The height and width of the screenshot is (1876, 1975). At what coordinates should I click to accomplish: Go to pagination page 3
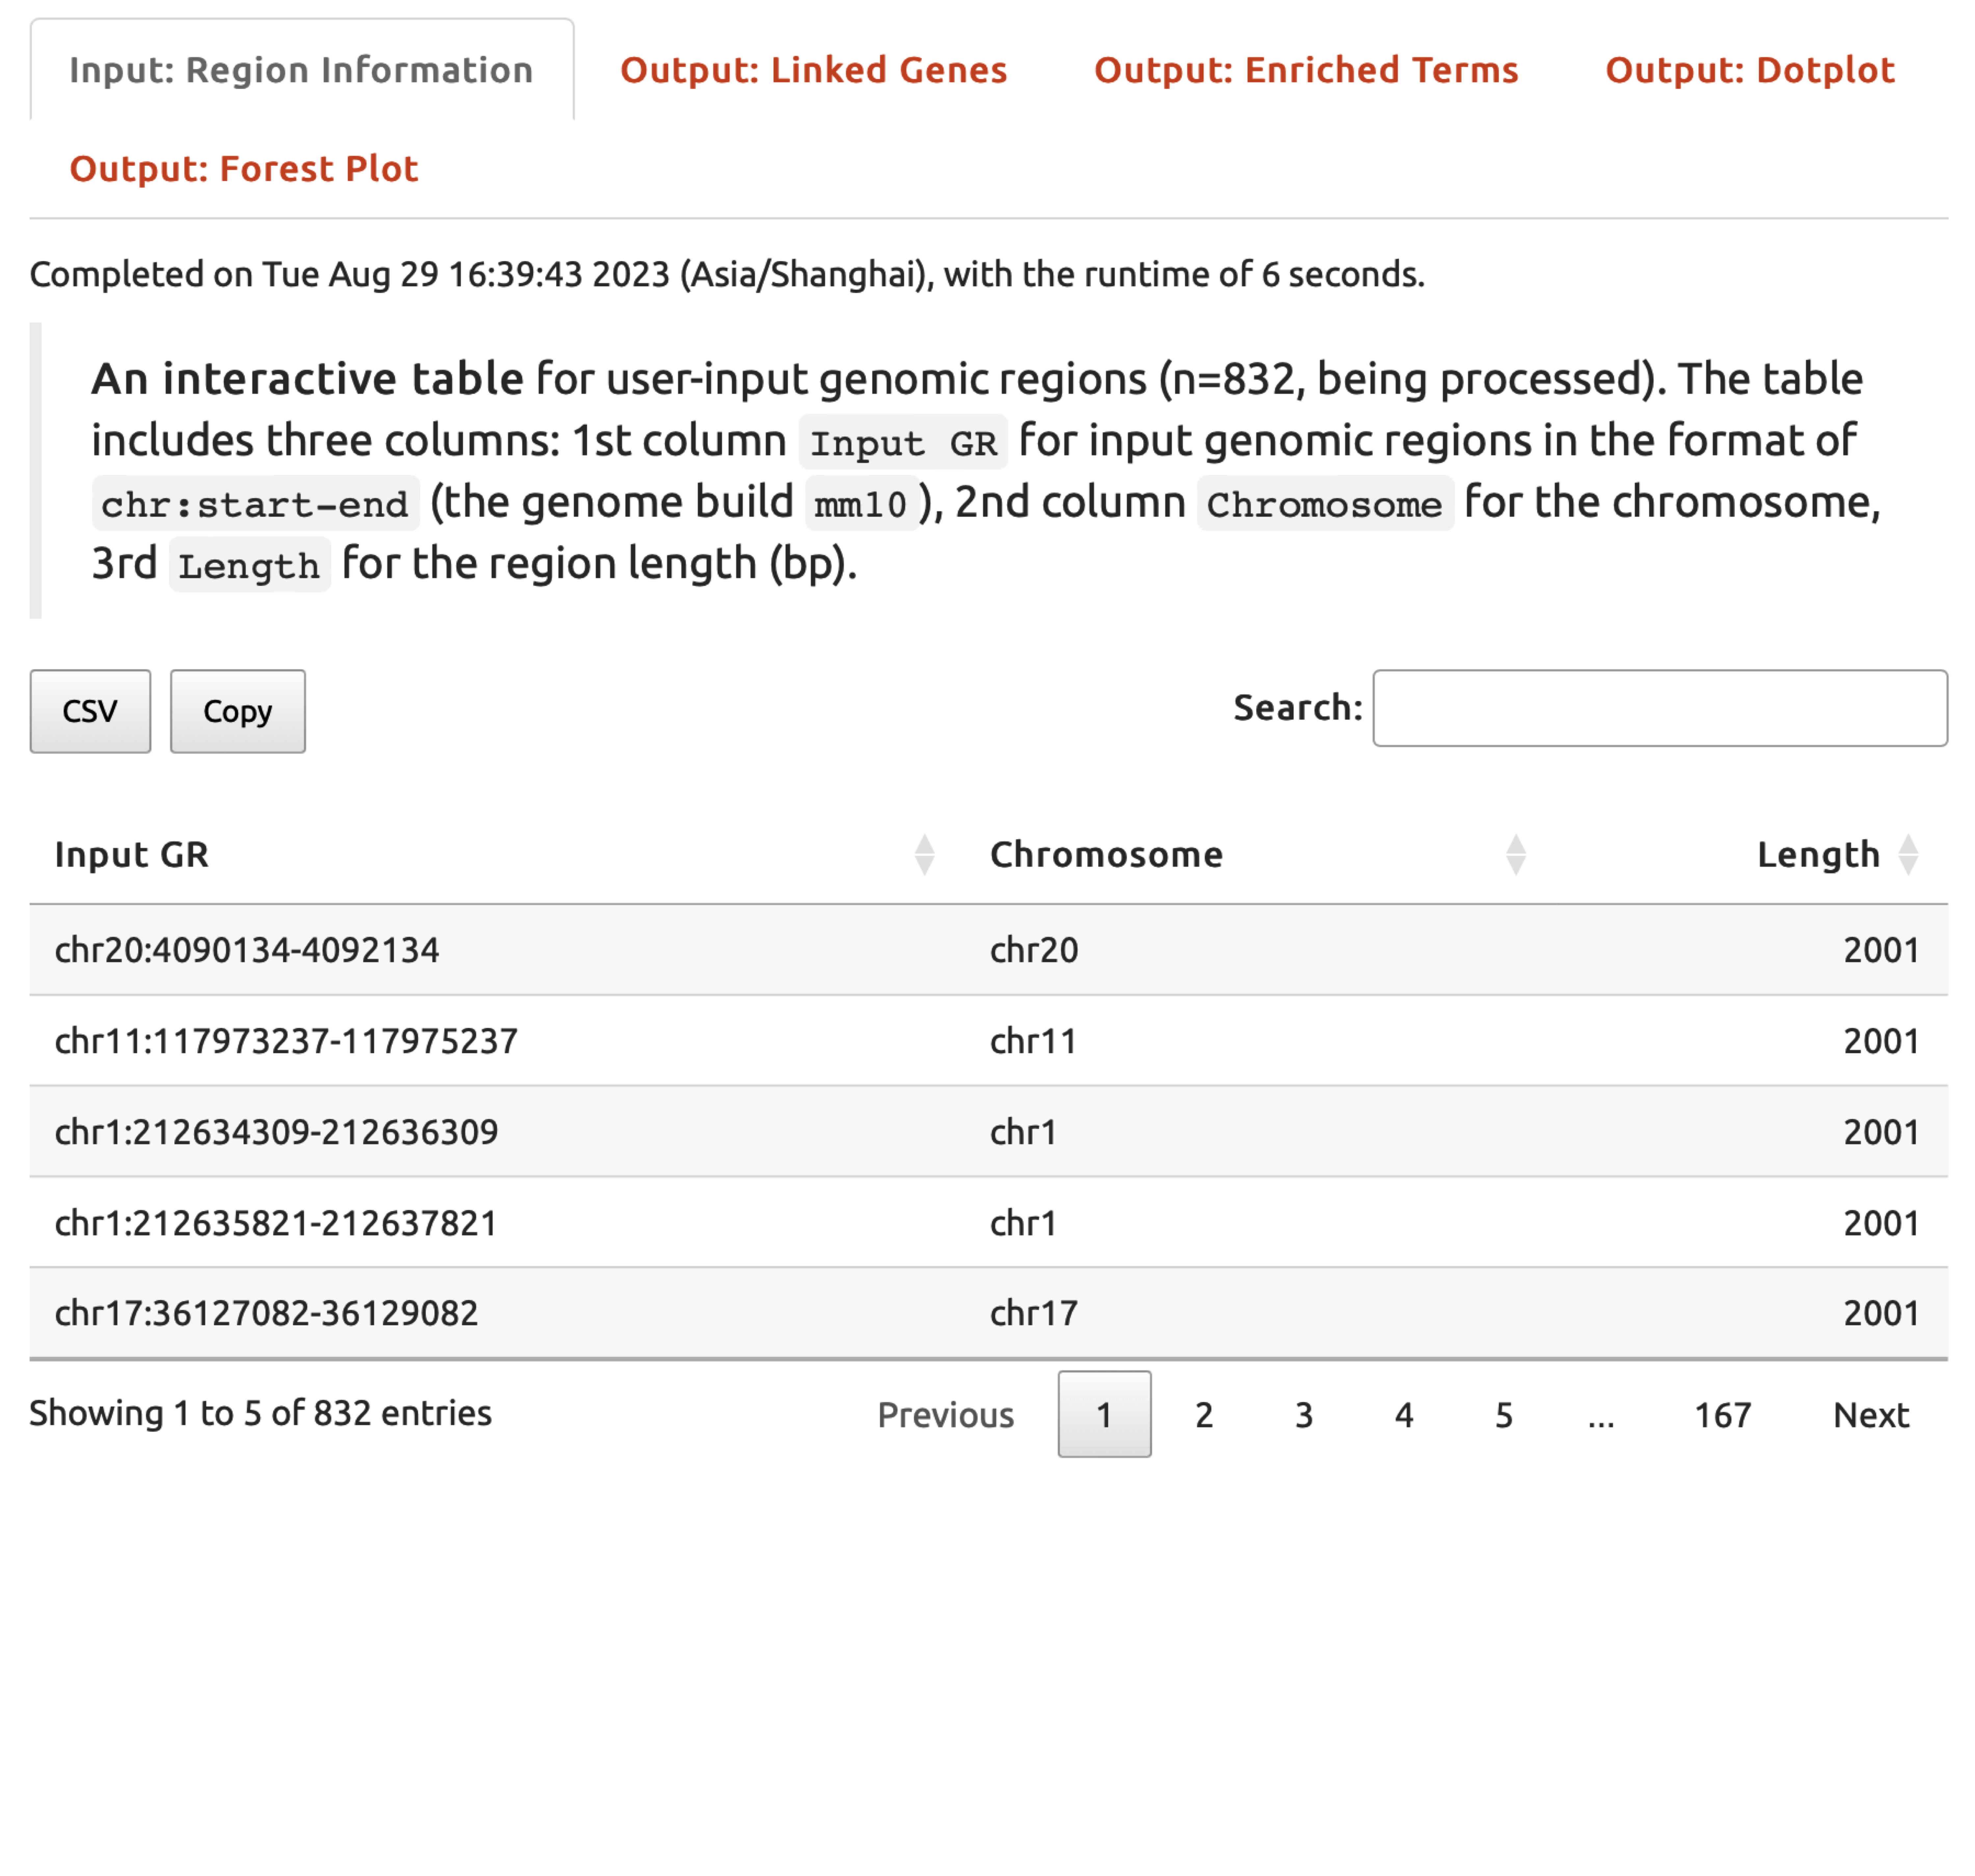coord(1304,1415)
